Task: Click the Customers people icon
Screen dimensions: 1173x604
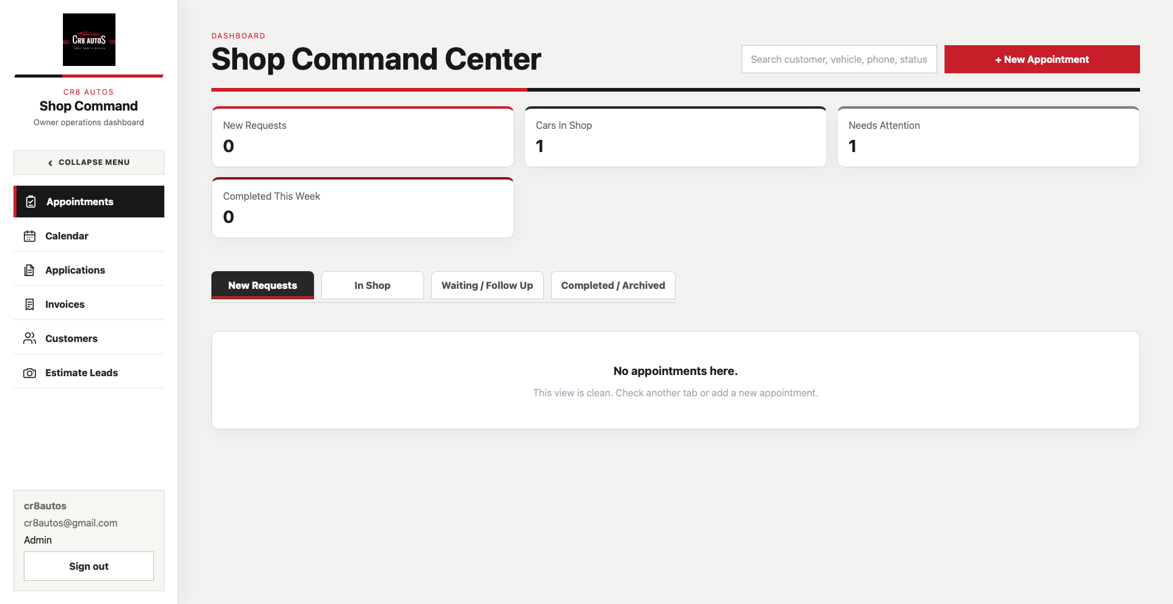Action: [29, 338]
